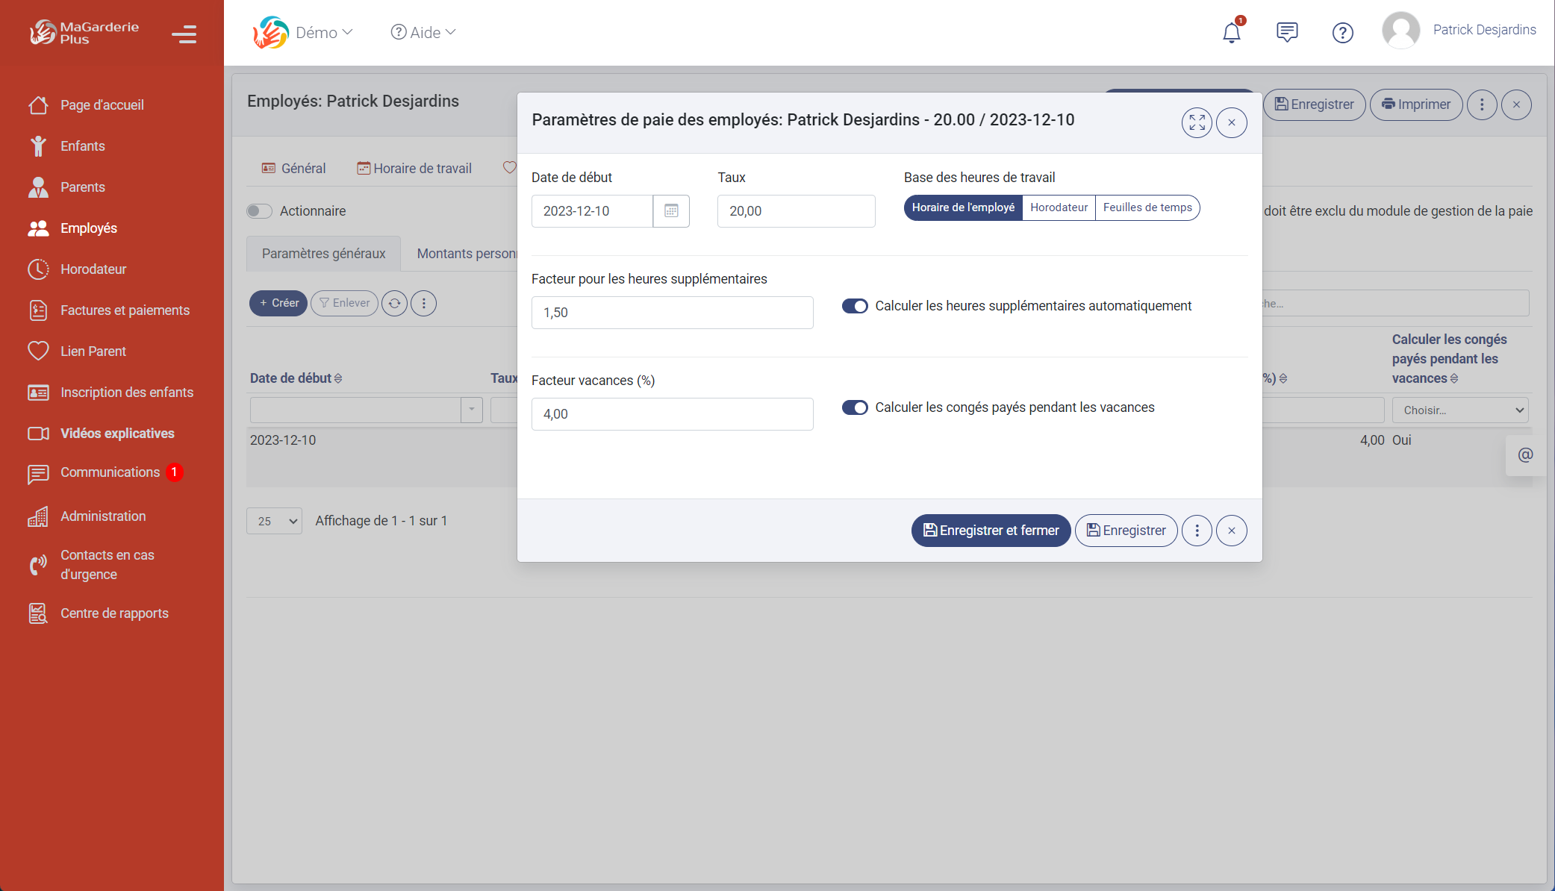
Task: Open the Choisir... dropdown filter
Action: [1459, 410]
